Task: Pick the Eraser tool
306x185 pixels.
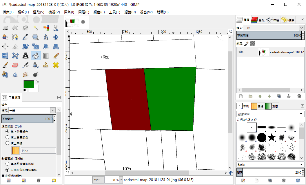Action: pos(15,65)
